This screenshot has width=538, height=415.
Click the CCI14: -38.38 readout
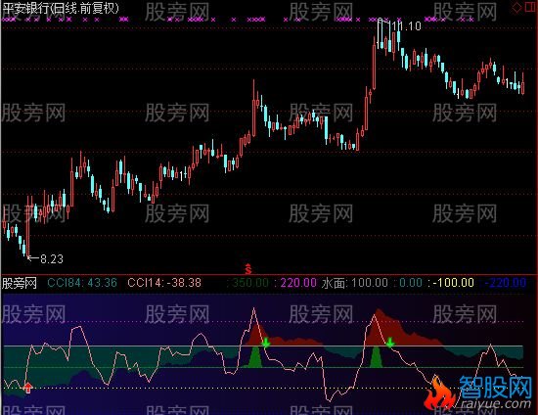(164, 283)
